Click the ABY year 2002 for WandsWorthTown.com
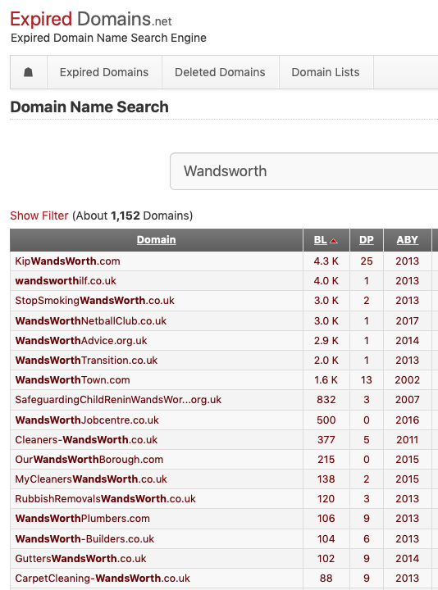The height and width of the screenshot is (590, 438). [x=407, y=380]
